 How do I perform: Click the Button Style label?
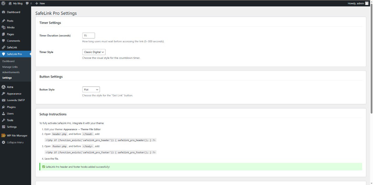tap(47, 90)
